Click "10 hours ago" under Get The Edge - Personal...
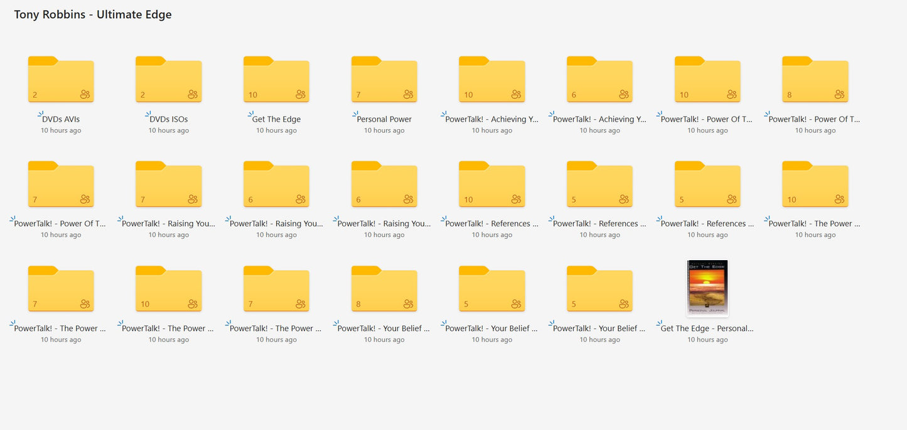This screenshot has height=430, width=907. (707, 340)
